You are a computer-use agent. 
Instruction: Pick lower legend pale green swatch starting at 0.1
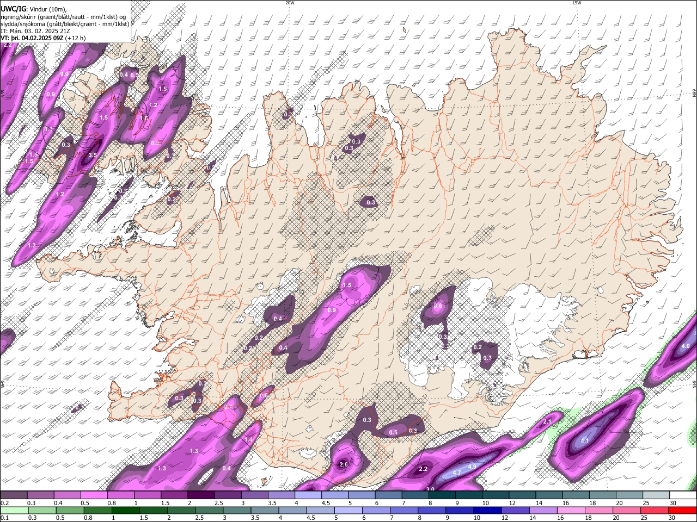pyautogui.click(x=14, y=510)
